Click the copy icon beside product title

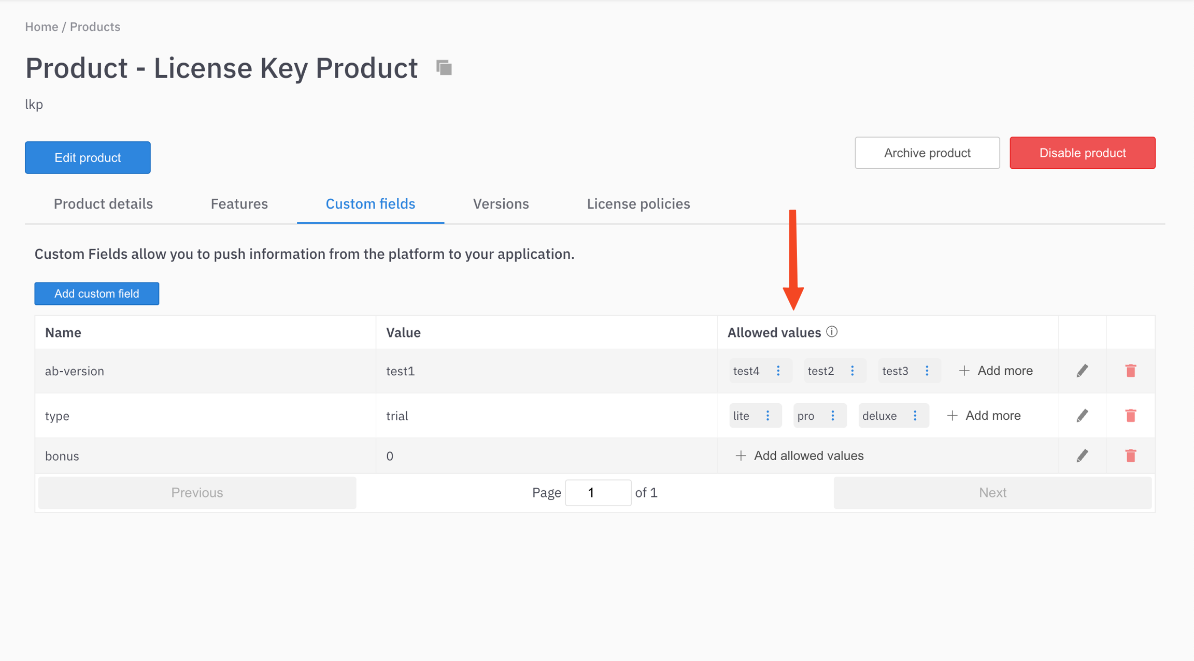pos(444,68)
